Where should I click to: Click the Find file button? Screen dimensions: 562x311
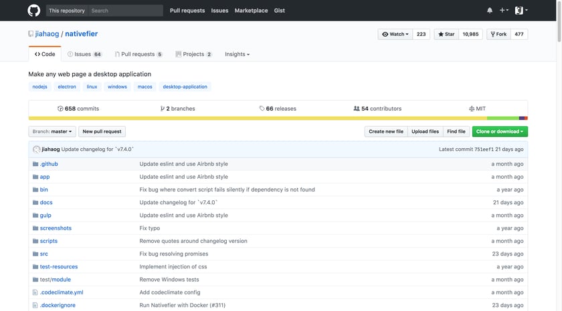coord(456,131)
